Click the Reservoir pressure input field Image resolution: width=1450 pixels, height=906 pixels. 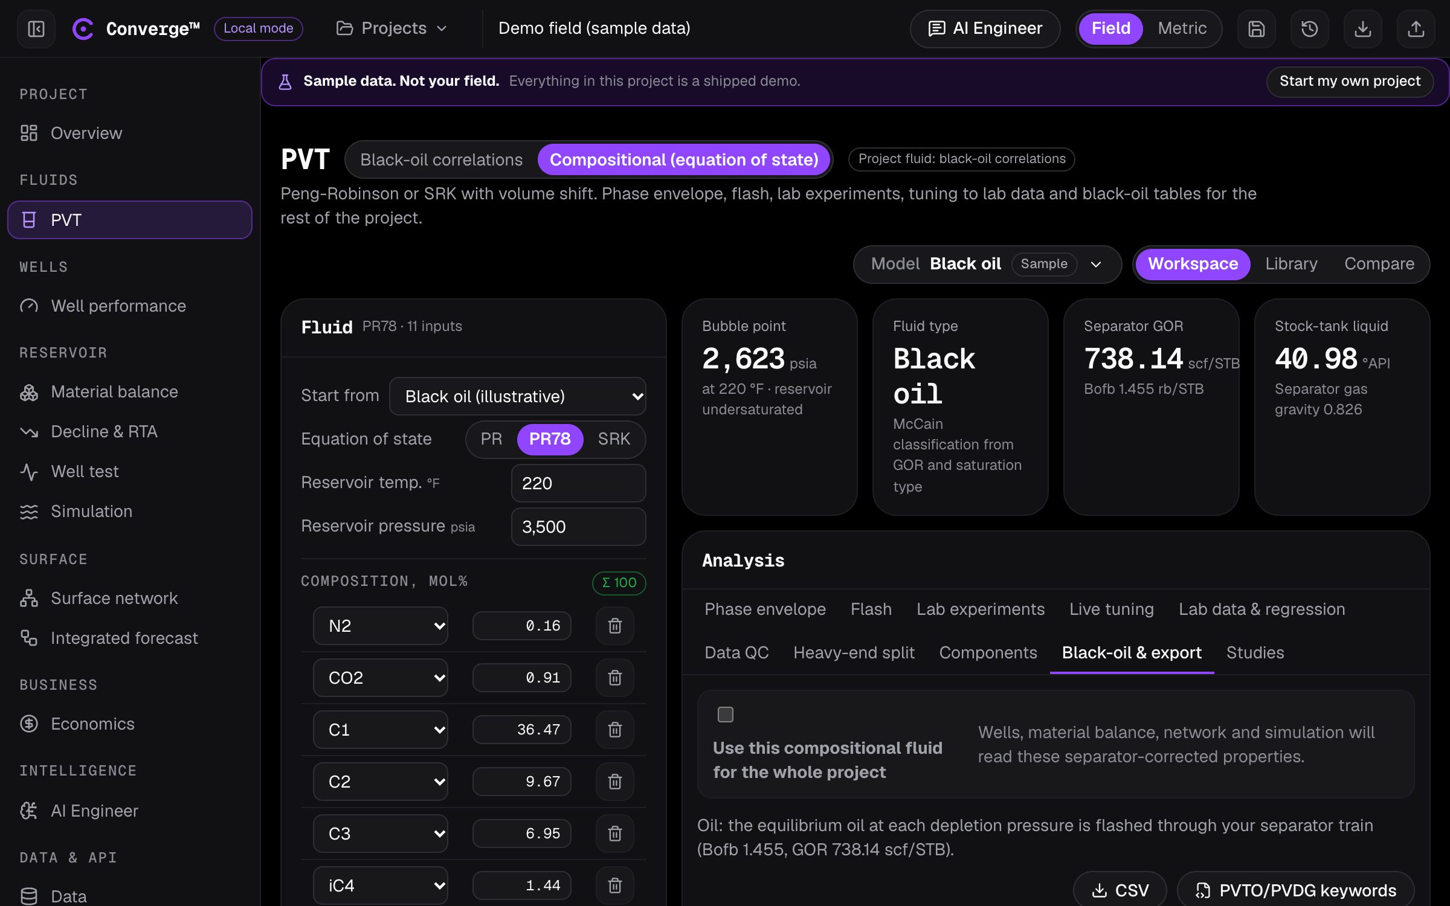(x=578, y=527)
